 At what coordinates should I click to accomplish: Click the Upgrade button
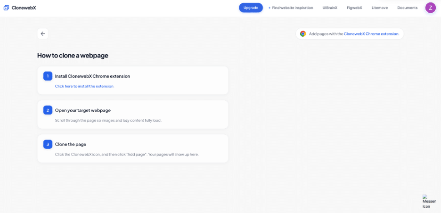click(x=251, y=8)
